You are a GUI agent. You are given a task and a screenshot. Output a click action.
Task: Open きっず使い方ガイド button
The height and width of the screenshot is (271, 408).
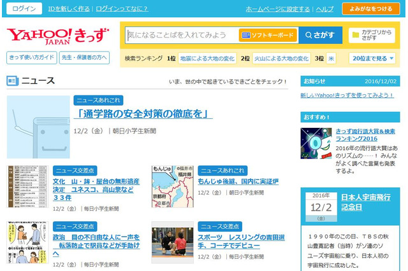pyautogui.click(x=31, y=57)
